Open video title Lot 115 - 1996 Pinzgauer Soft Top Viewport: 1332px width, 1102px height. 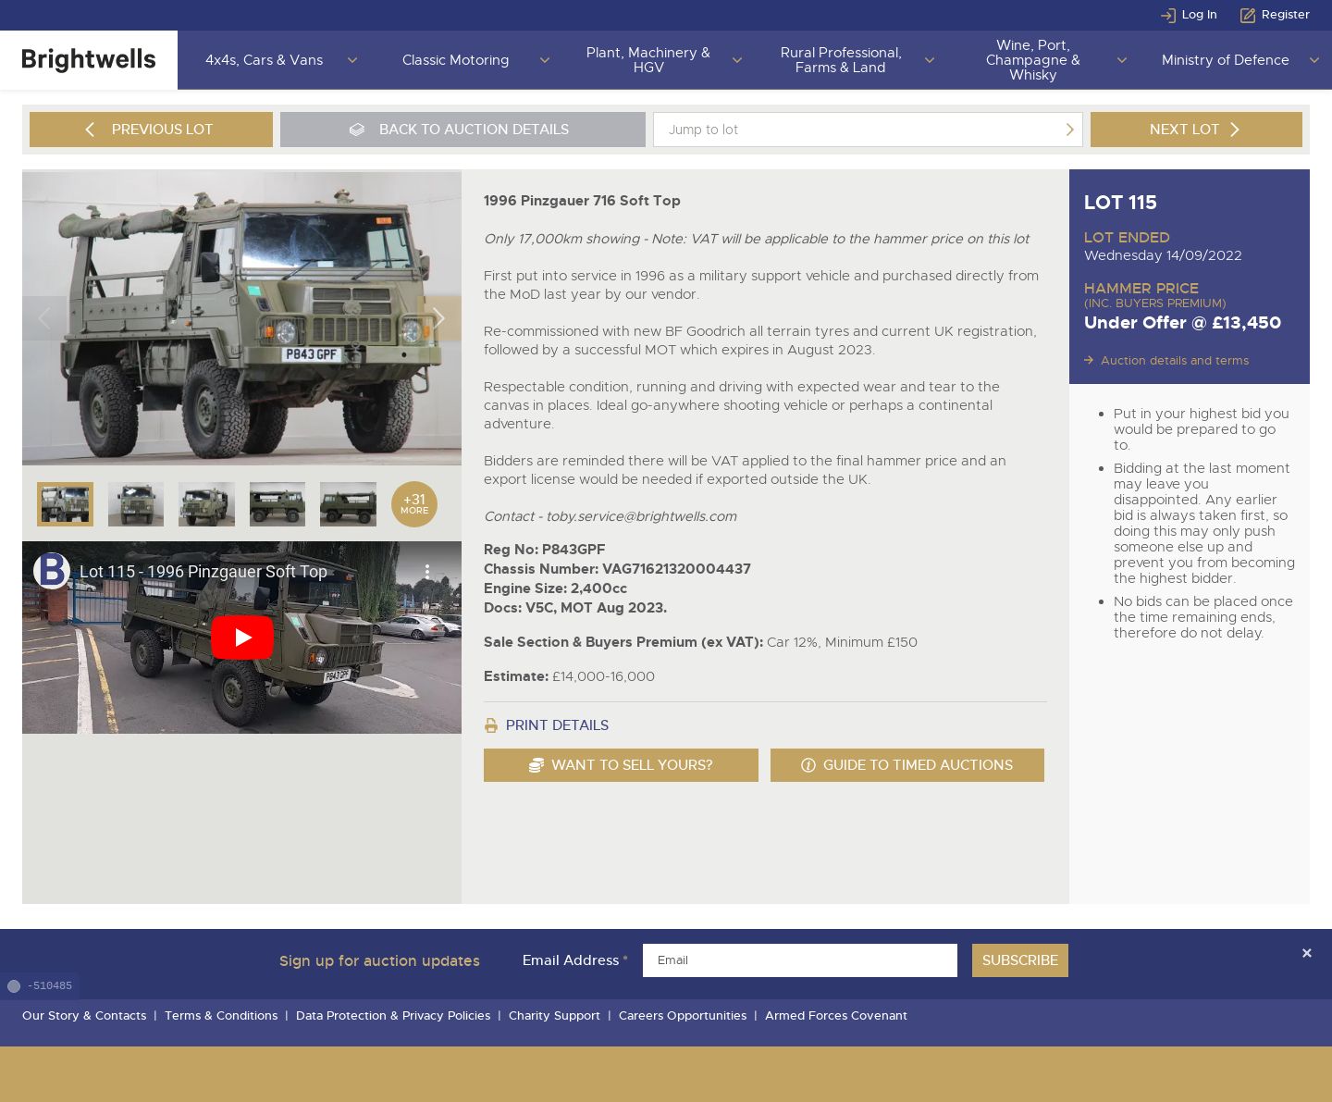203,572
